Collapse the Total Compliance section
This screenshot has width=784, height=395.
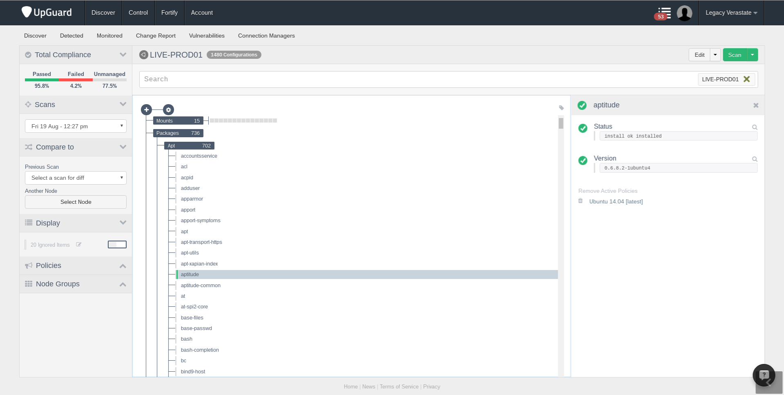pos(123,55)
